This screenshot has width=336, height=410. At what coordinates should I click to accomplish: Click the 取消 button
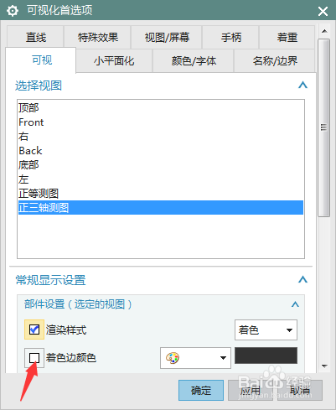[300, 390]
